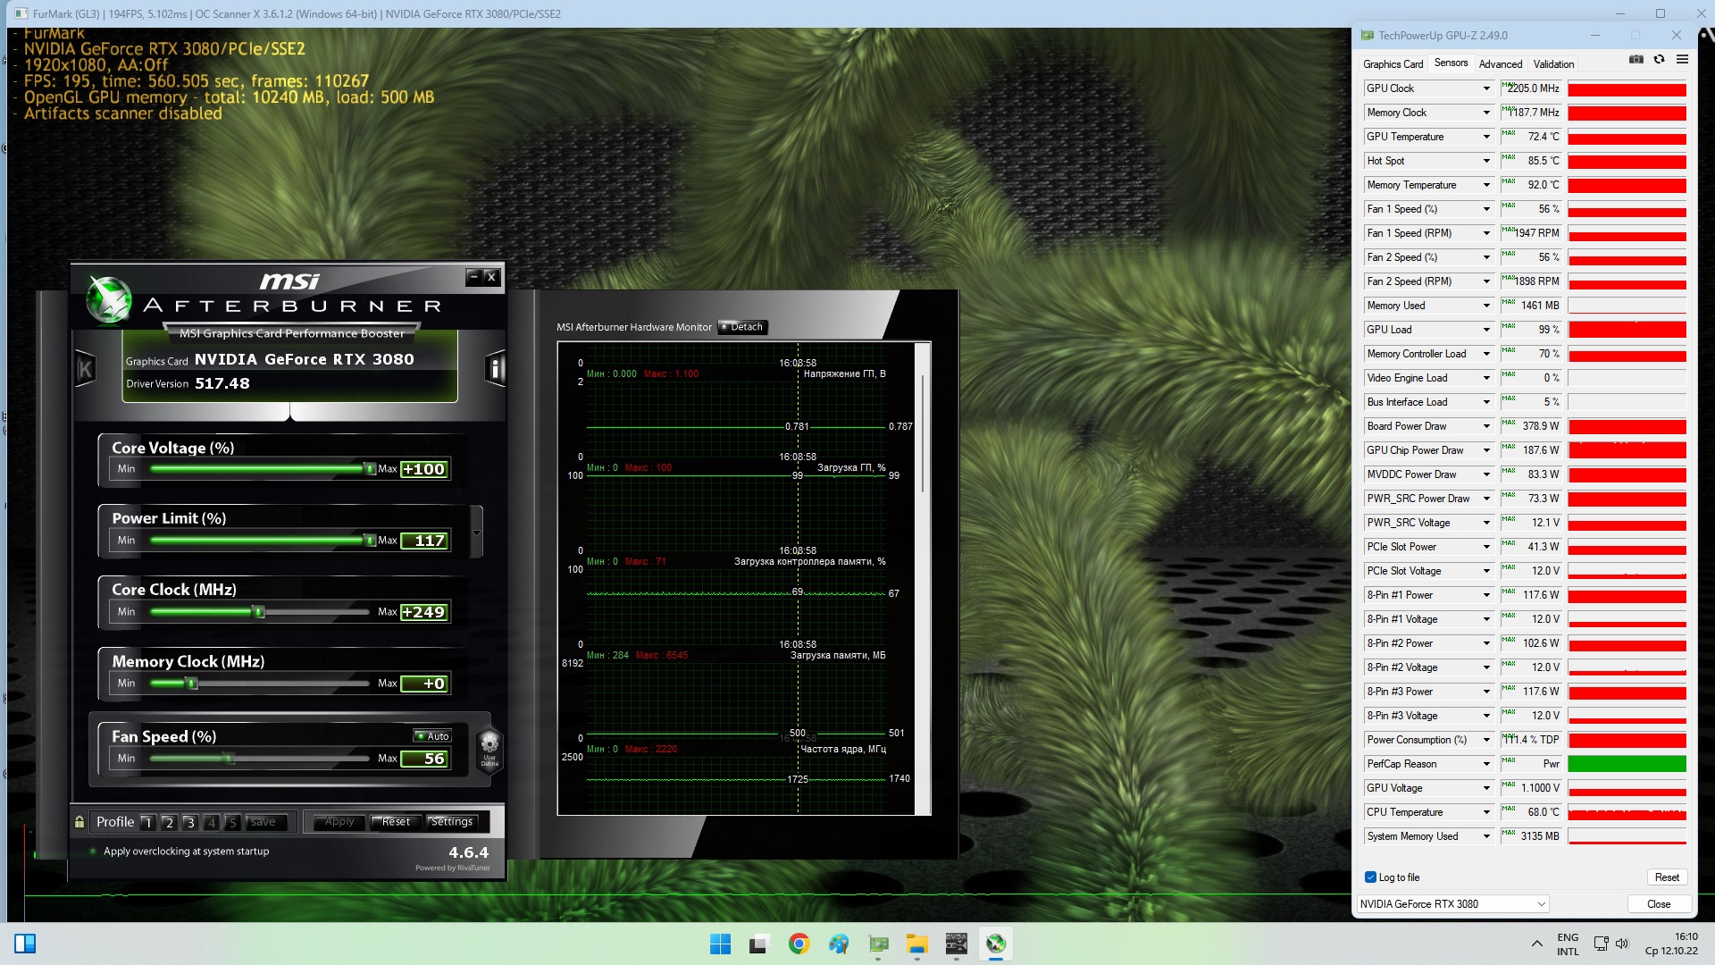Click the Kombustor 'K' side icon
The image size is (1715, 965).
coord(85,368)
